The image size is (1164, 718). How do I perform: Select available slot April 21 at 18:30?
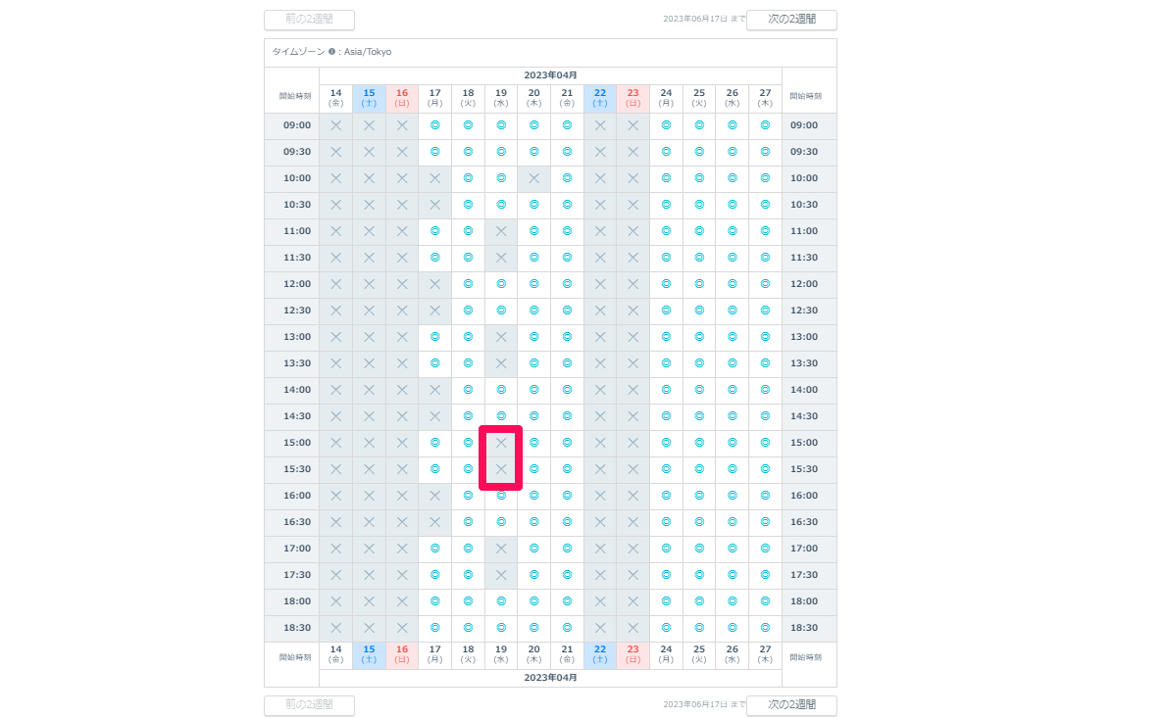(x=567, y=628)
